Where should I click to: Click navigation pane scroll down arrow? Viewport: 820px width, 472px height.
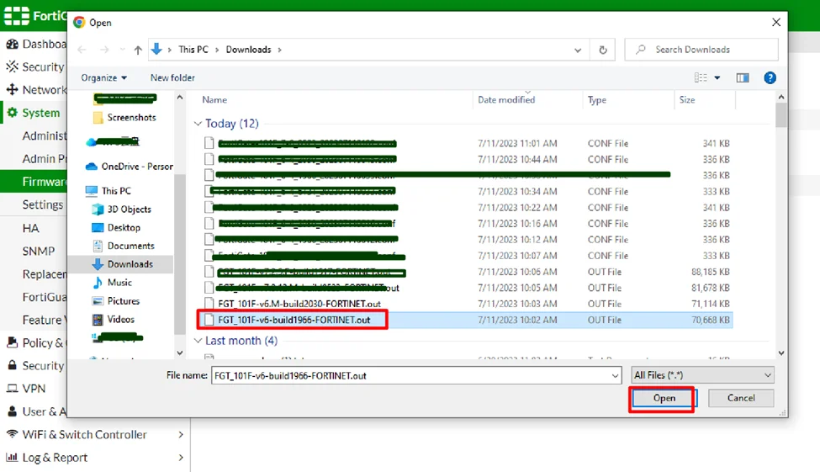tap(180, 353)
